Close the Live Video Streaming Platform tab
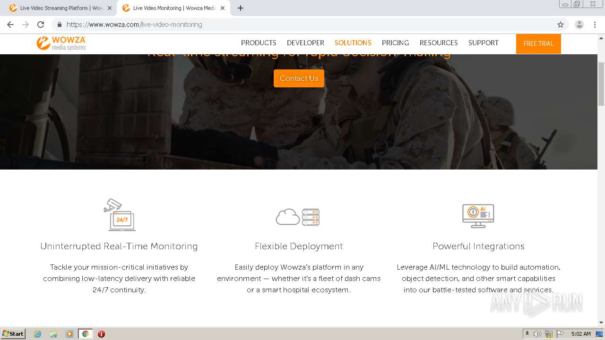Viewport: 605px width, 340px height. [110, 8]
